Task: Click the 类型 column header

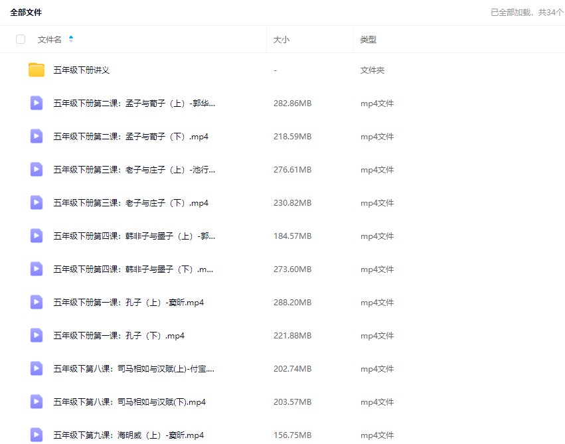Action: [x=368, y=39]
